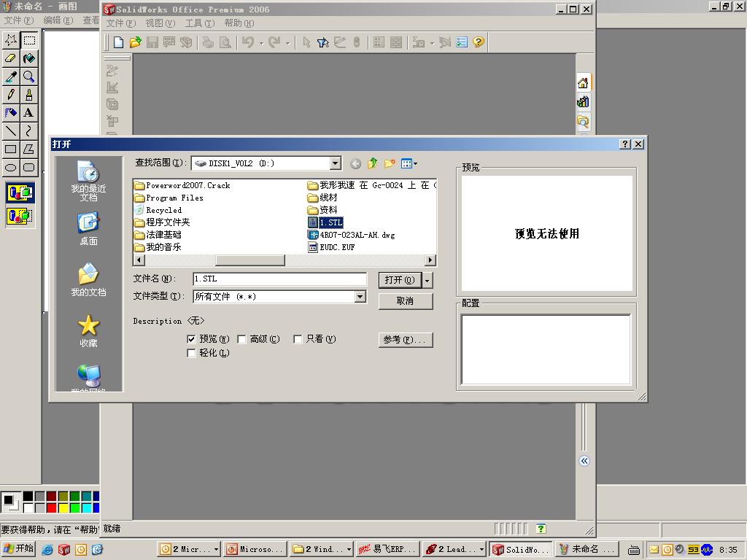Open the File Explorer icon in task pane

(x=583, y=122)
